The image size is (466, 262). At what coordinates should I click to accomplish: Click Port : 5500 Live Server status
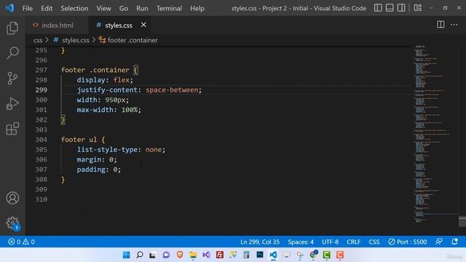coord(408,242)
